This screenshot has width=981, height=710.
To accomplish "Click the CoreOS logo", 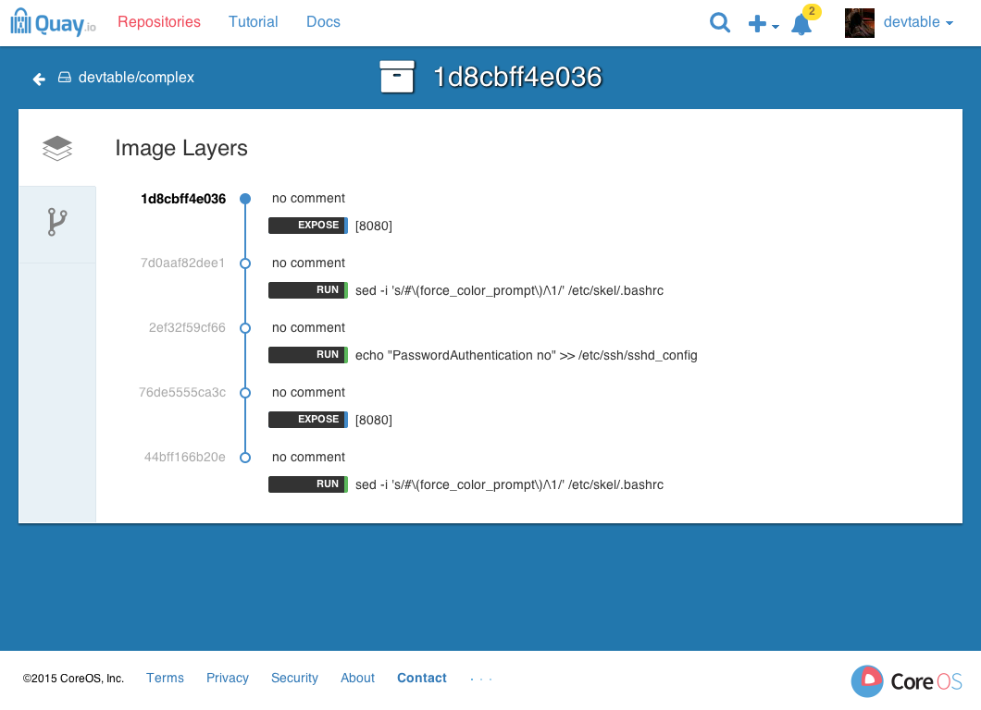I will [907, 681].
